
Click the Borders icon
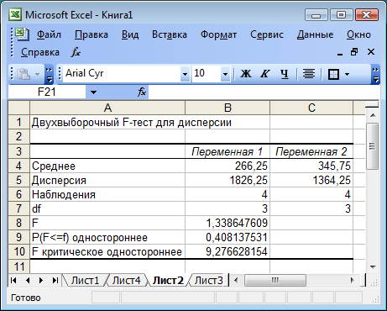[333, 74]
